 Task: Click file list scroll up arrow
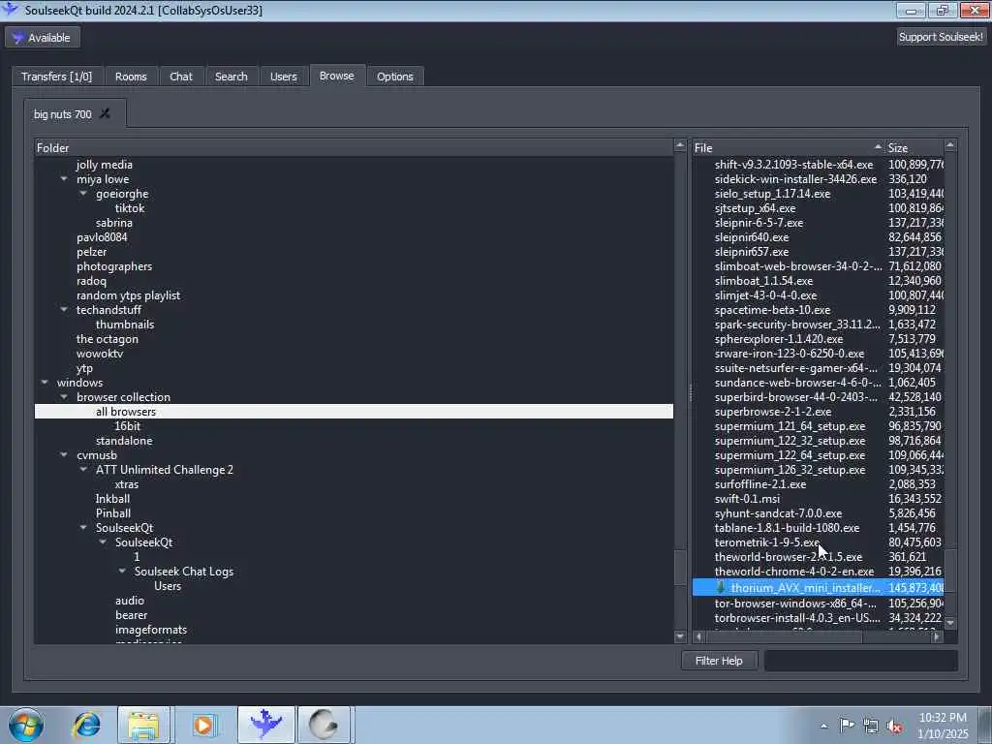tap(950, 146)
